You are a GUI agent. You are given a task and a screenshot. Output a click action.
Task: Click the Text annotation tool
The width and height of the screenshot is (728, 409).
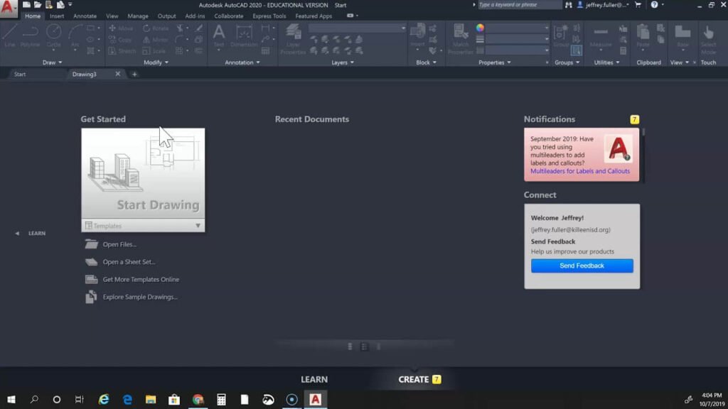(x=219, y=36)
